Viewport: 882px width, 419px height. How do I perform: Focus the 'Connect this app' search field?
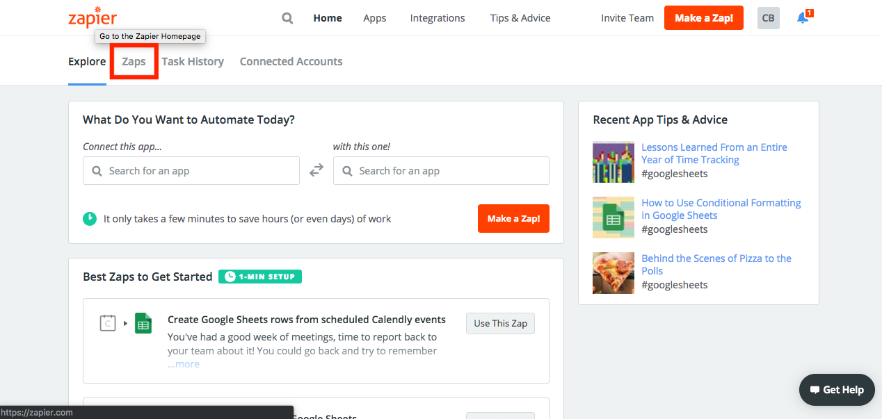(191, 170)
